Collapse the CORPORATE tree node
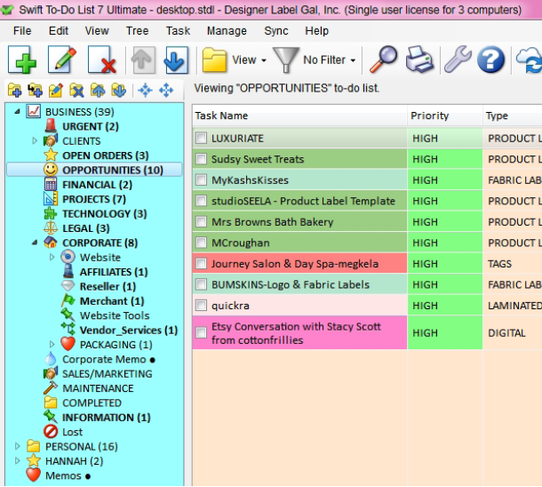 tap(35, 243)
